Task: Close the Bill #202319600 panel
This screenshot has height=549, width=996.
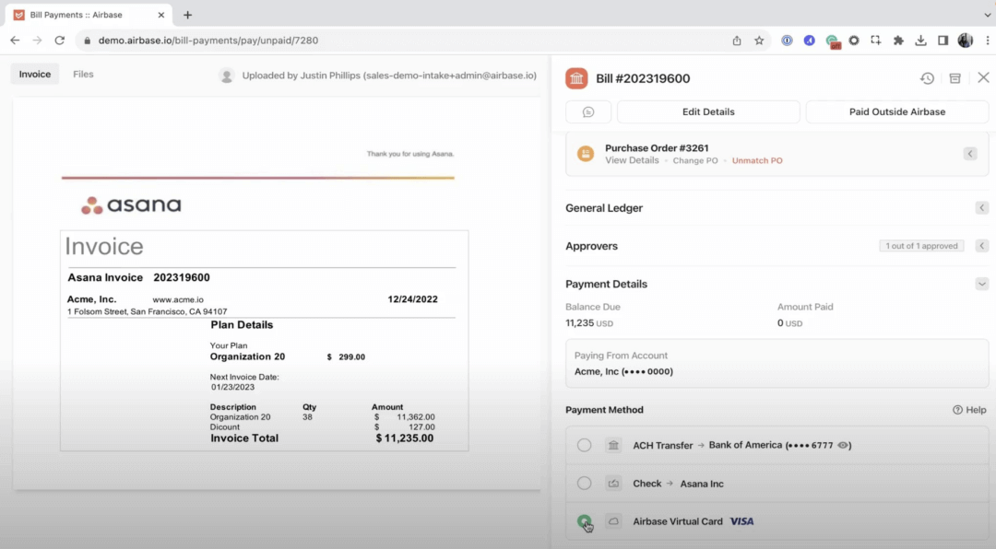Action: 983,77
